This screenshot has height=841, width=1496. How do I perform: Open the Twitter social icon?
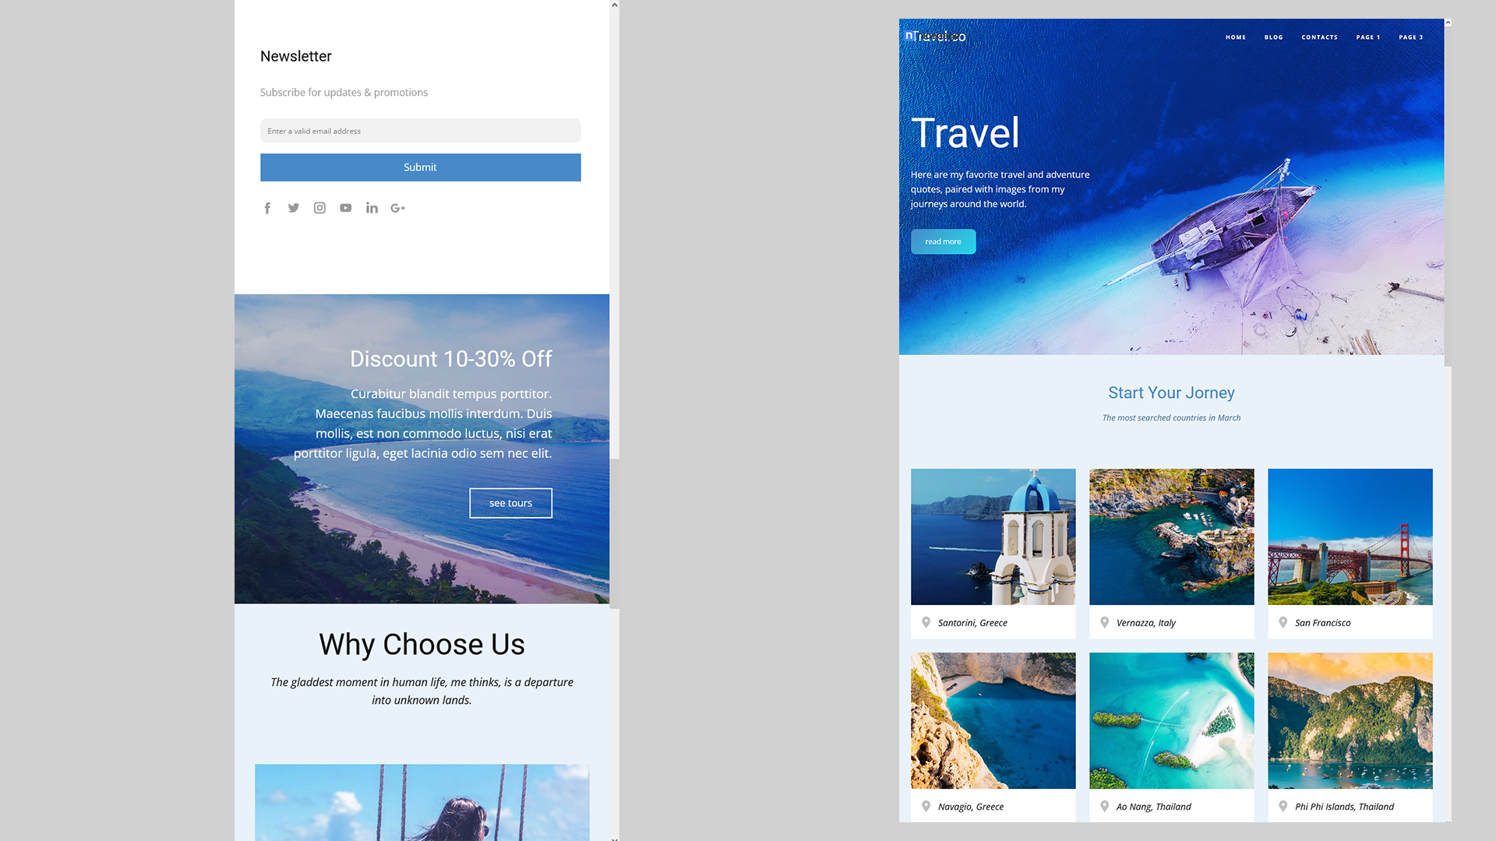294,208
